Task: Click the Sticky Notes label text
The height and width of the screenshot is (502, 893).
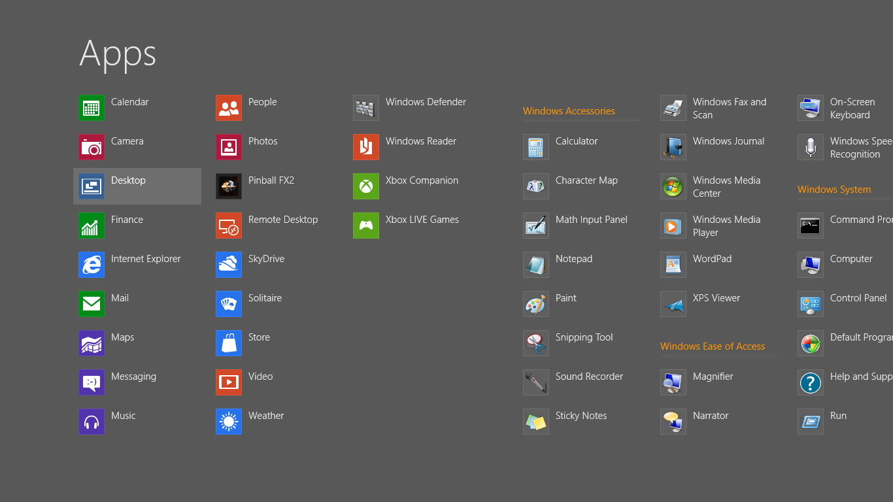Action: 581,416
